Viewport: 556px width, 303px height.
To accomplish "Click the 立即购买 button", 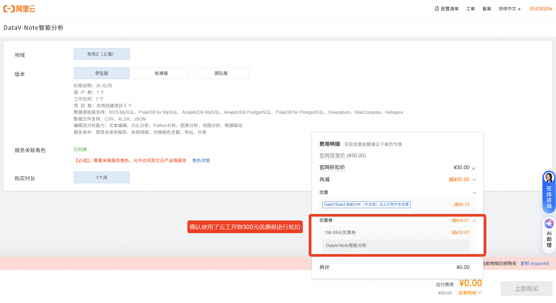I will (526, 289).
